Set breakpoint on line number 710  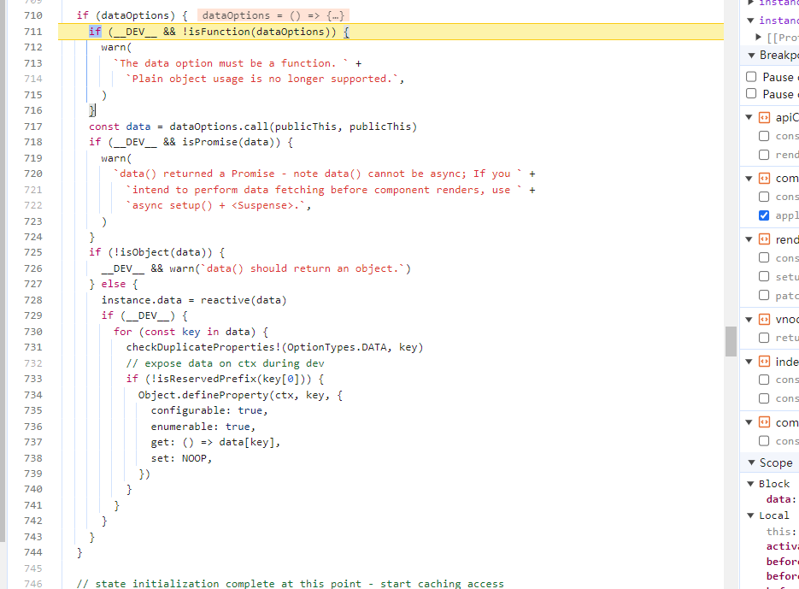(33, 15)
